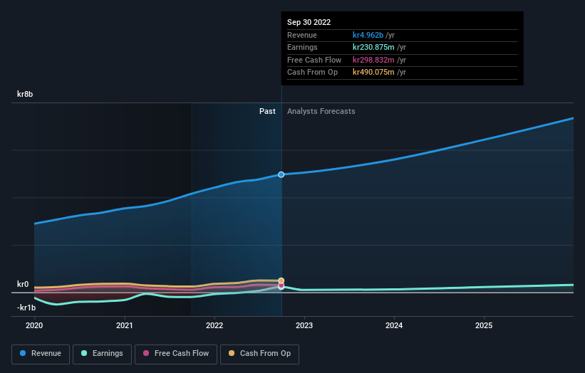Click the 2023 x-axis label
Image resolution: width=585 pixels, height=373 pixels.
pos(304,325)
